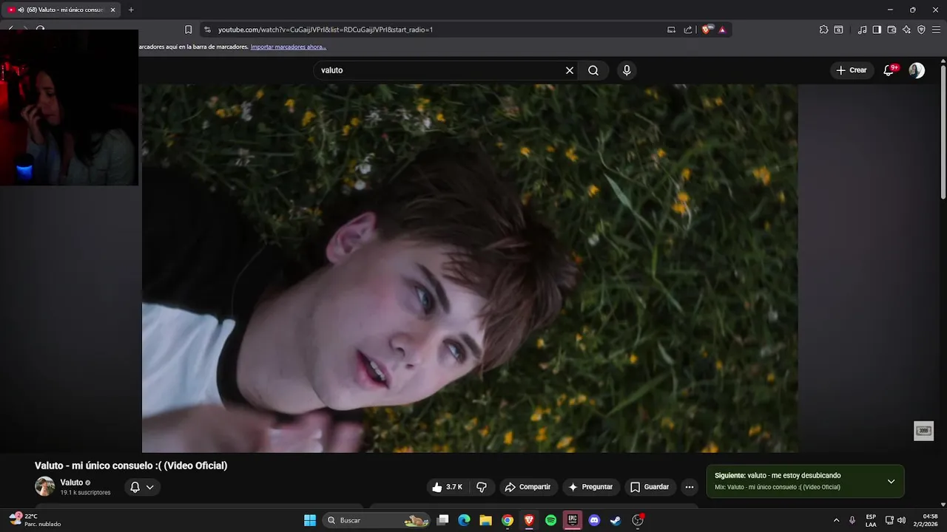Screen dimensions: 947x532
Task: Open the Windows Start menu
Action: [x=310, y=520]
